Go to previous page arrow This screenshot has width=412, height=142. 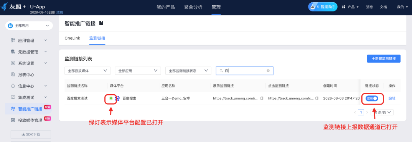pos(355,113)
